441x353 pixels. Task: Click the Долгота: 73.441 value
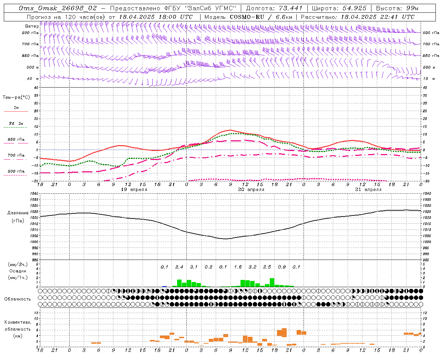tap(274, 8)
